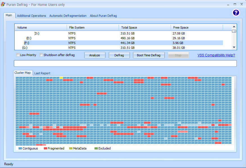Select the (E:) volume row

point(119,38)
